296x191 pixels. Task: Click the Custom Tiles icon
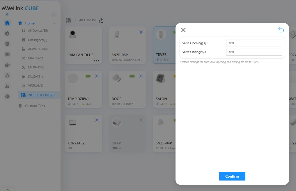pos(20,106)
